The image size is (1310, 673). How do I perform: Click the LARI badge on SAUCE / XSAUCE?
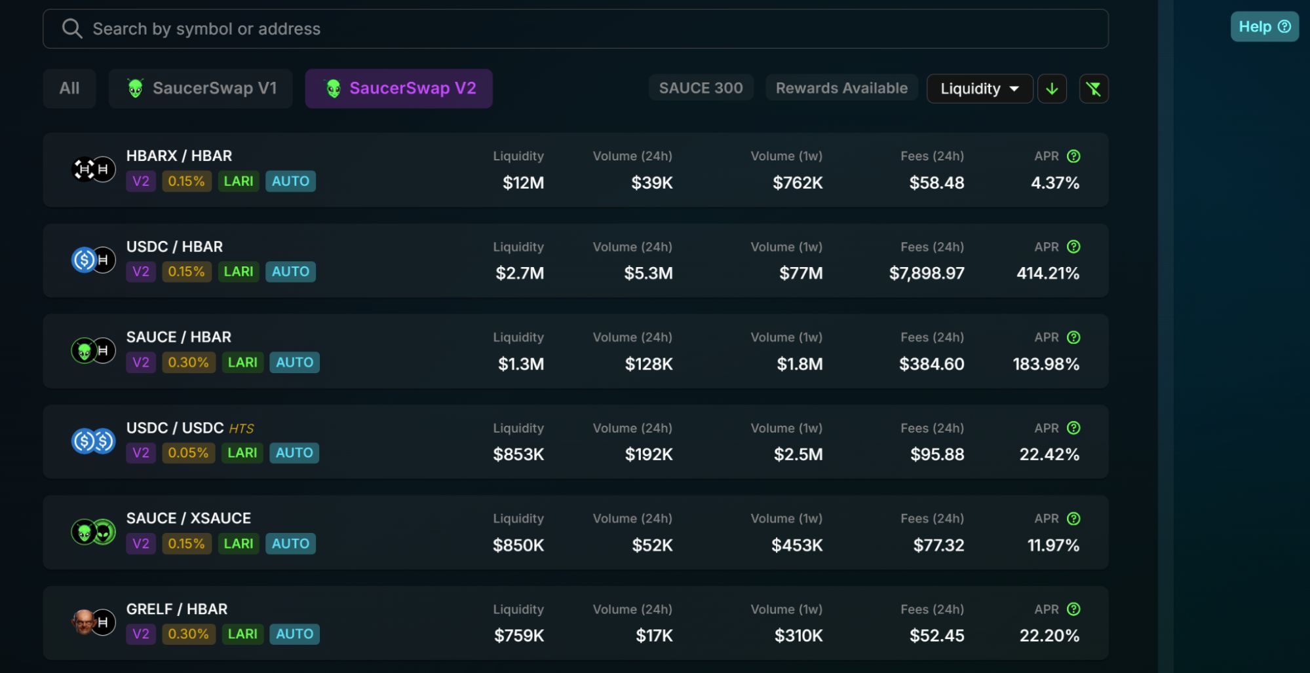point(239,543)
